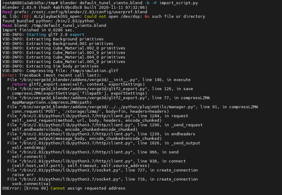The width and height of the screenshot is (282, 195).
Task: Select the 'sock.connect(sa)' line
Action: pos(31,184)
